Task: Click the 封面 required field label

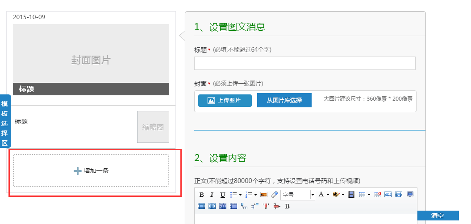Action: tap(200, 84)
